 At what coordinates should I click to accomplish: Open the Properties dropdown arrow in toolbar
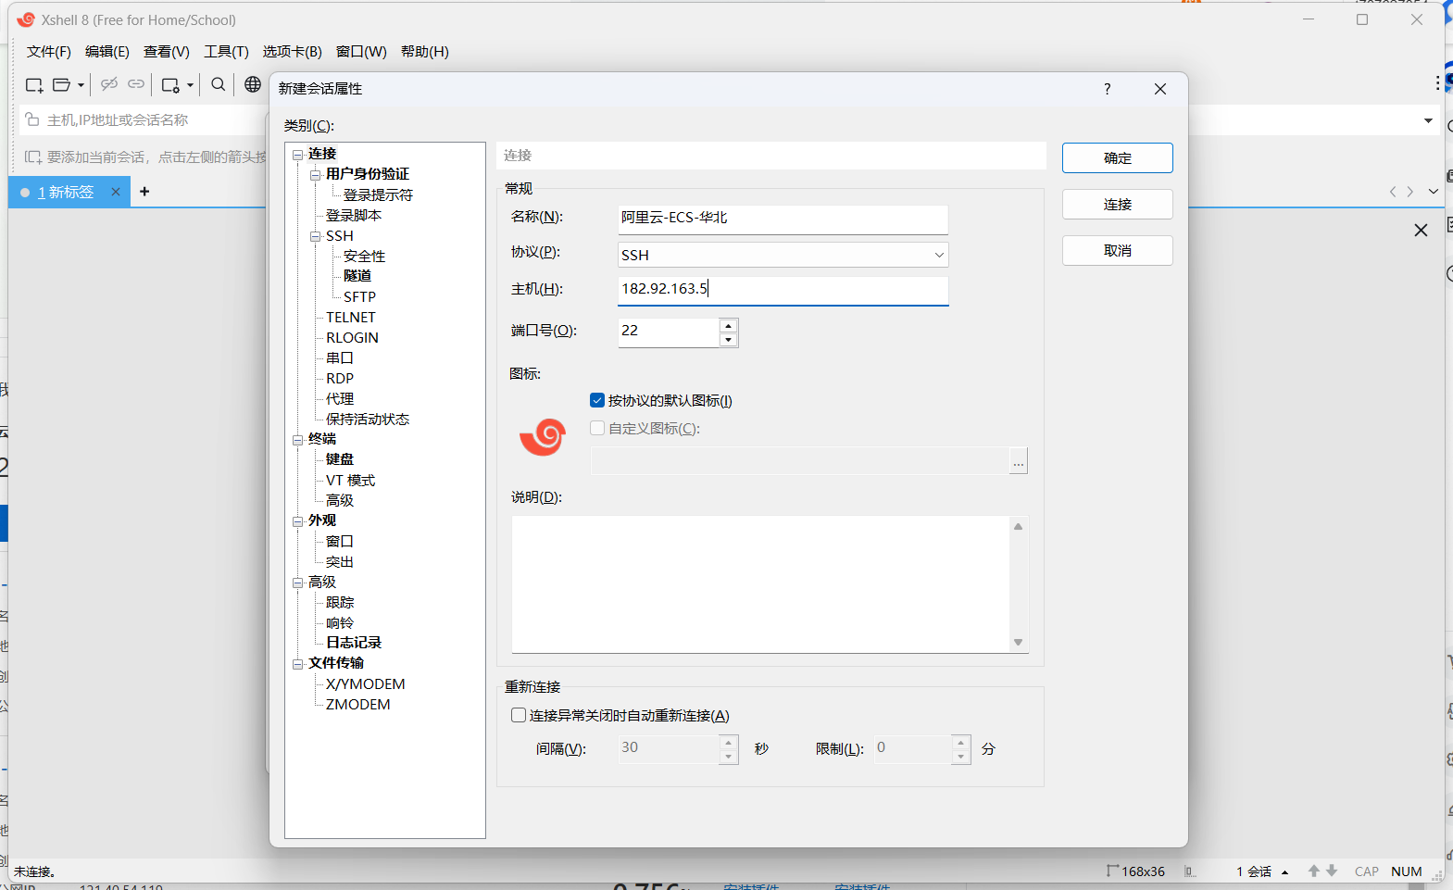190,85
